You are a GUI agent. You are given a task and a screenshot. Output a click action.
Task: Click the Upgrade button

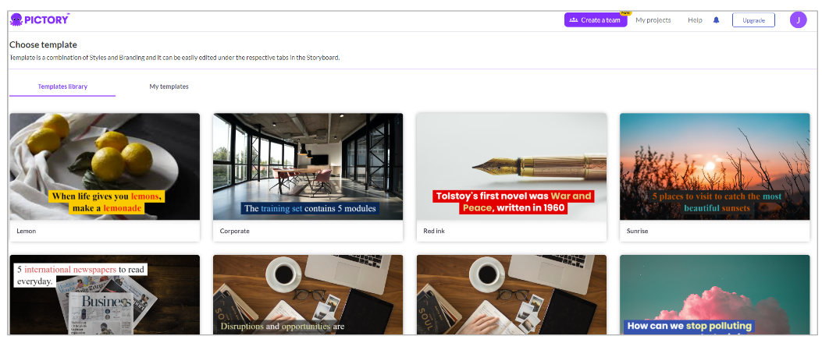pyautogui.click(x=753, y=20)
